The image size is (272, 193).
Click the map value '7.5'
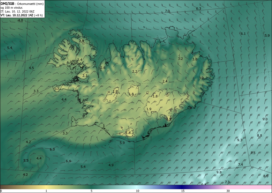253,153
